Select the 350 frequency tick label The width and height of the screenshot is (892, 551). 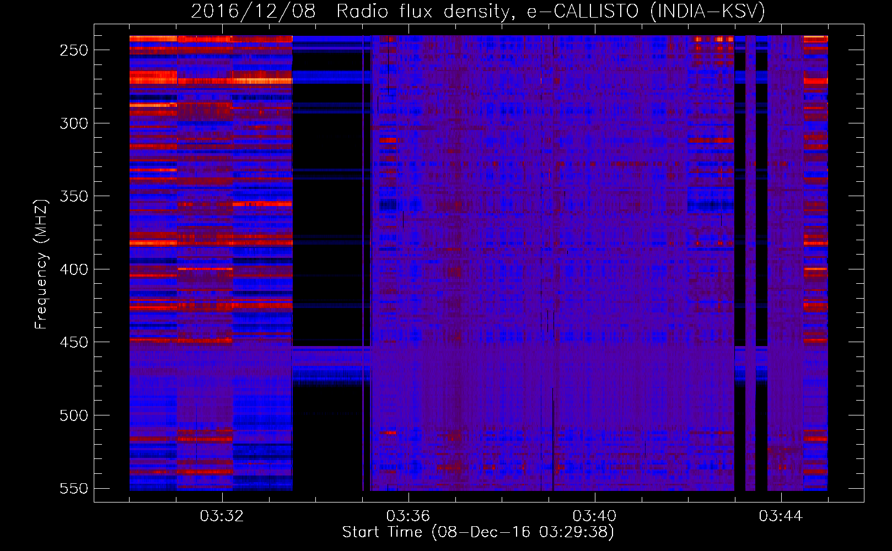(x=74, y=197)
